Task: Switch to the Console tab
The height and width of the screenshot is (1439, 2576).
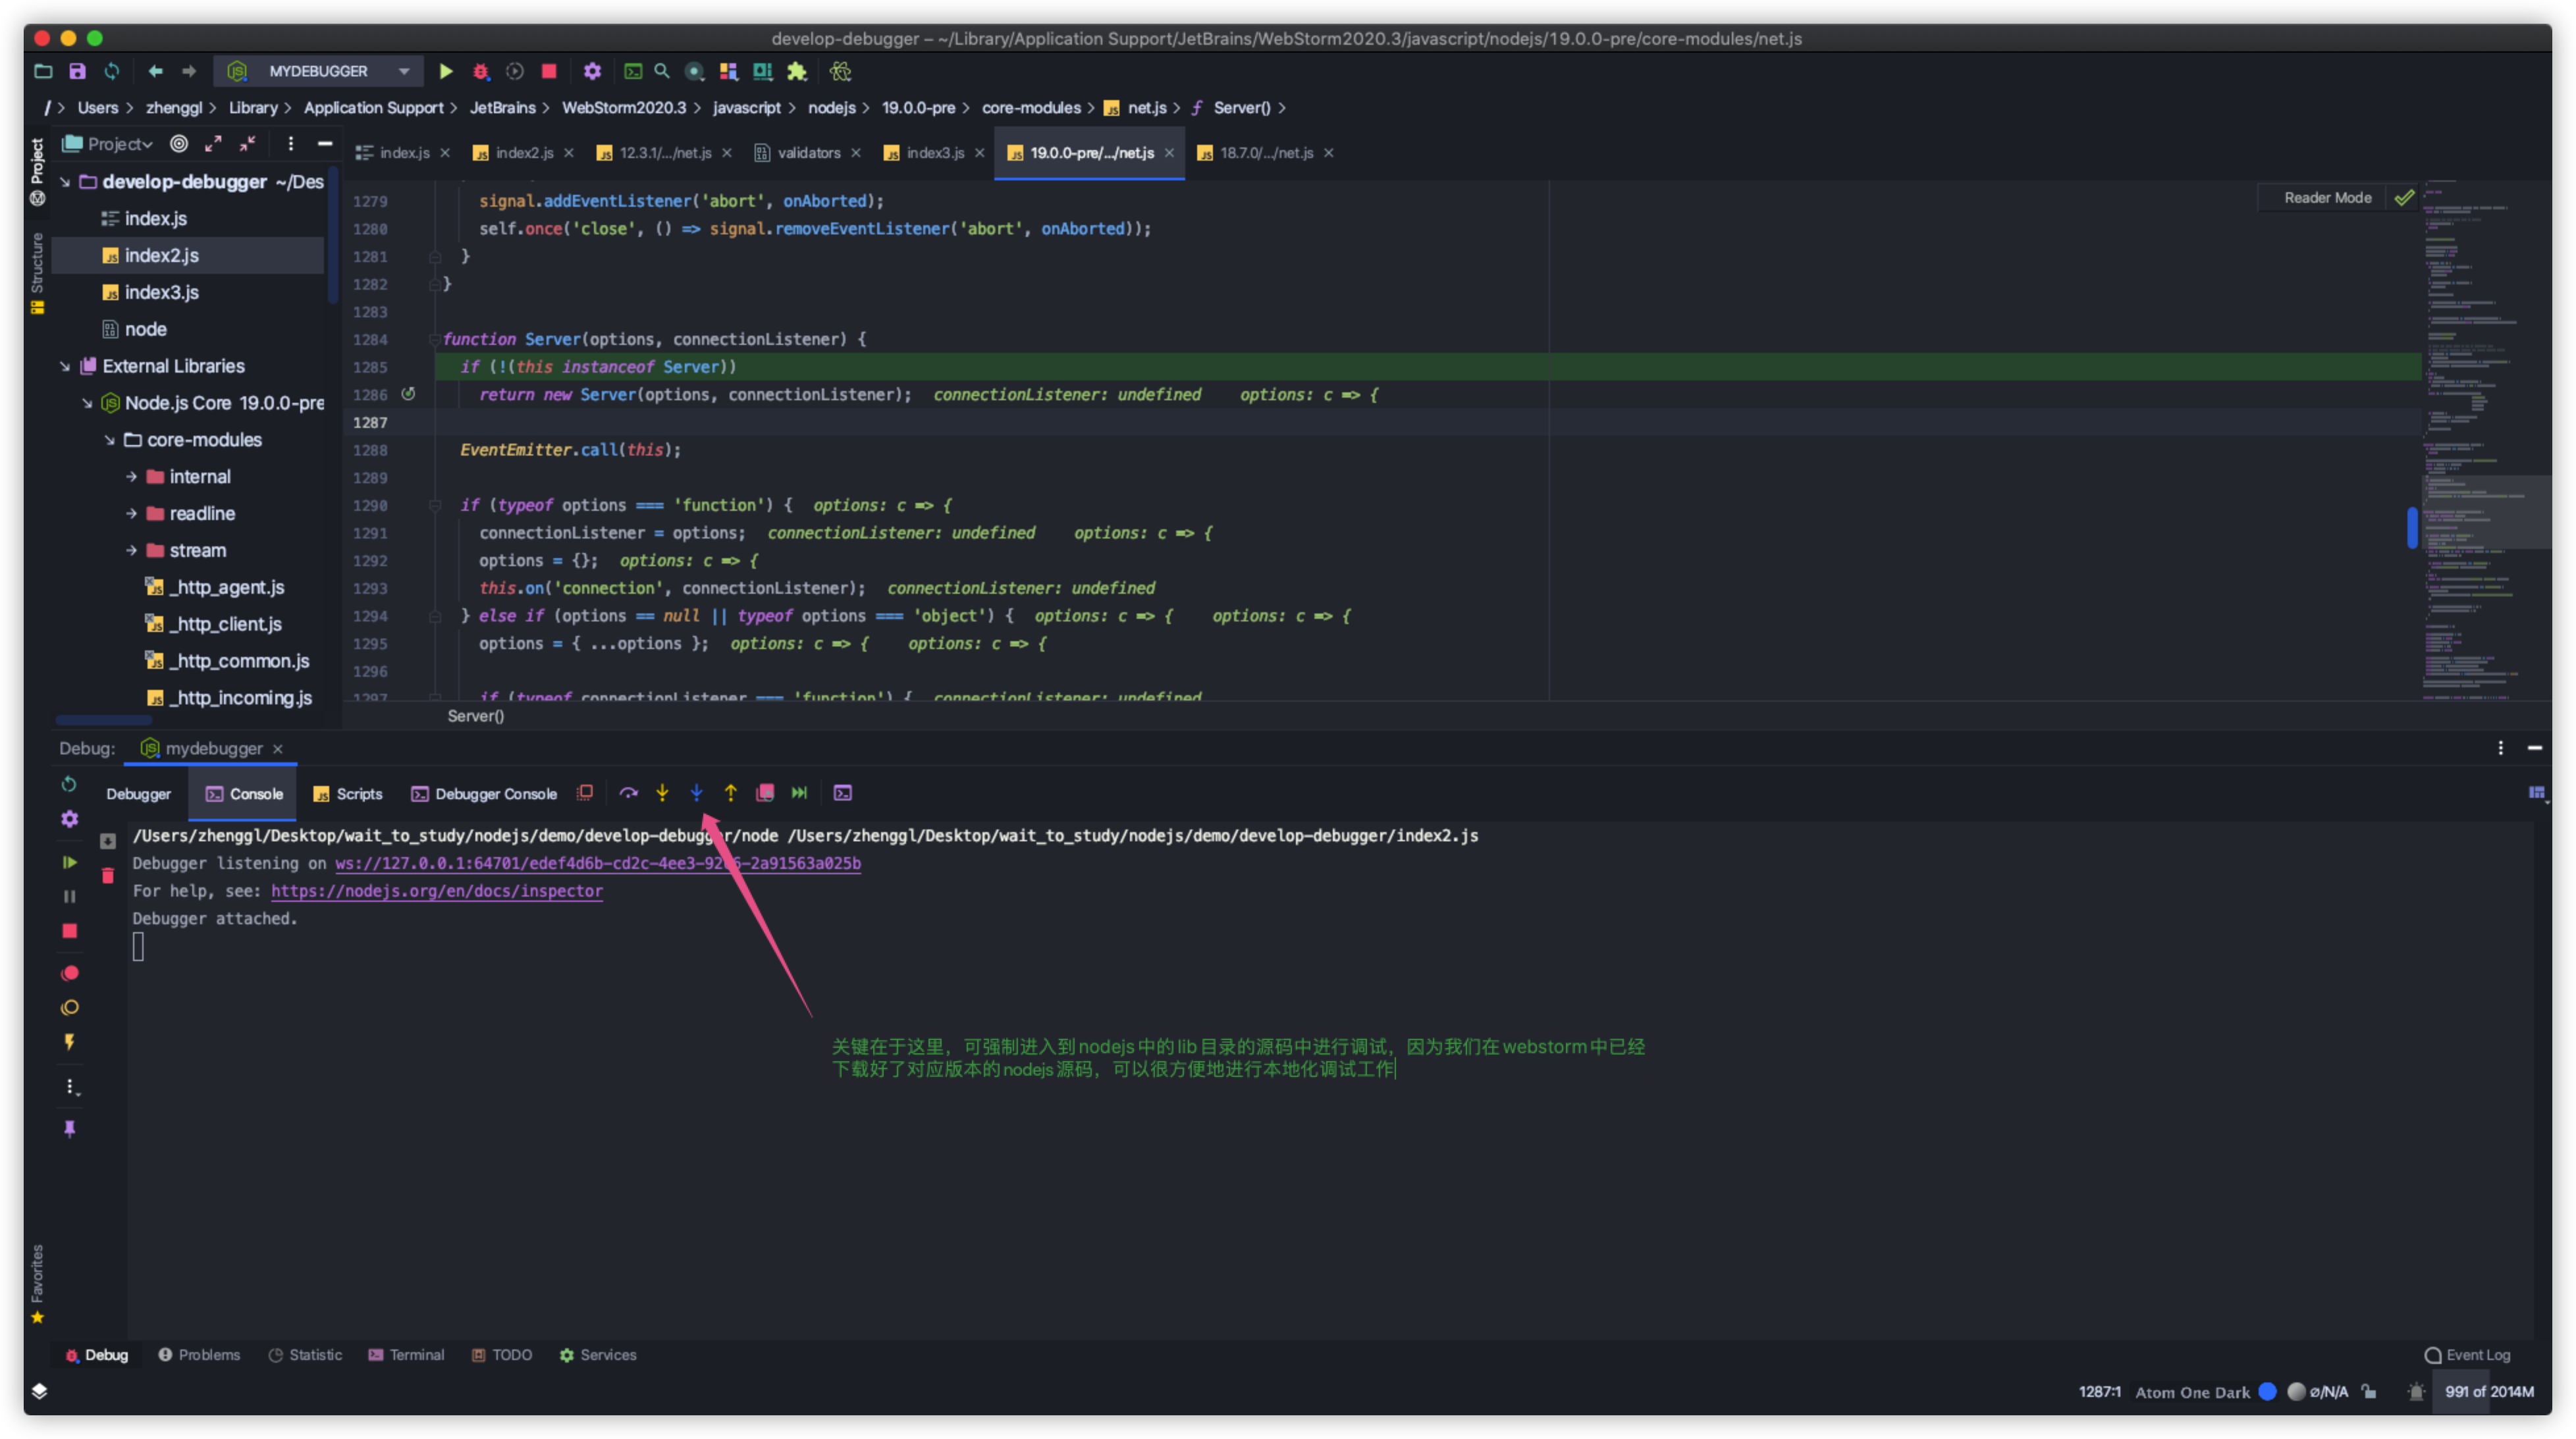Action: tap(255, 792)
